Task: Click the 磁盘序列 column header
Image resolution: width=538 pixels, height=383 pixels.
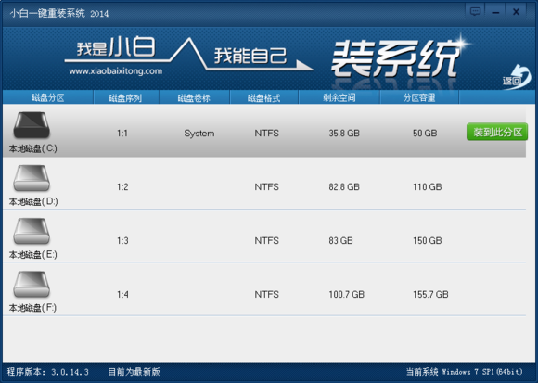Action: point(125,98)
